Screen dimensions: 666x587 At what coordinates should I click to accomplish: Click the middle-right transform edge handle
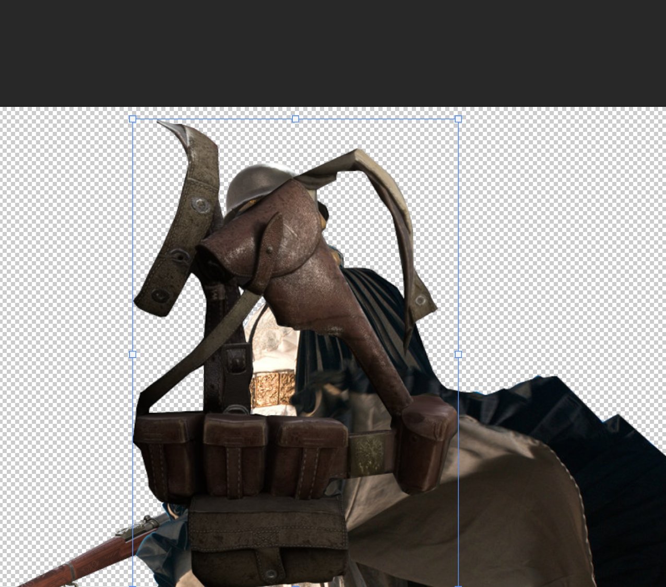click(458, 354)
